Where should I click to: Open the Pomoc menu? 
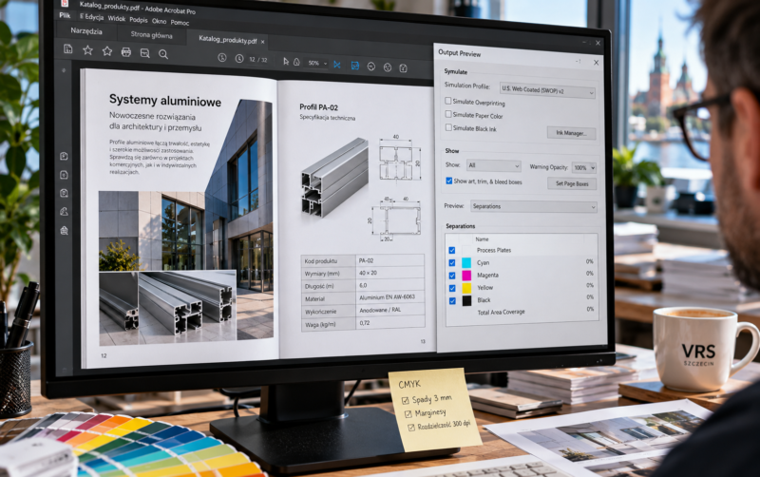pos(180,22)
